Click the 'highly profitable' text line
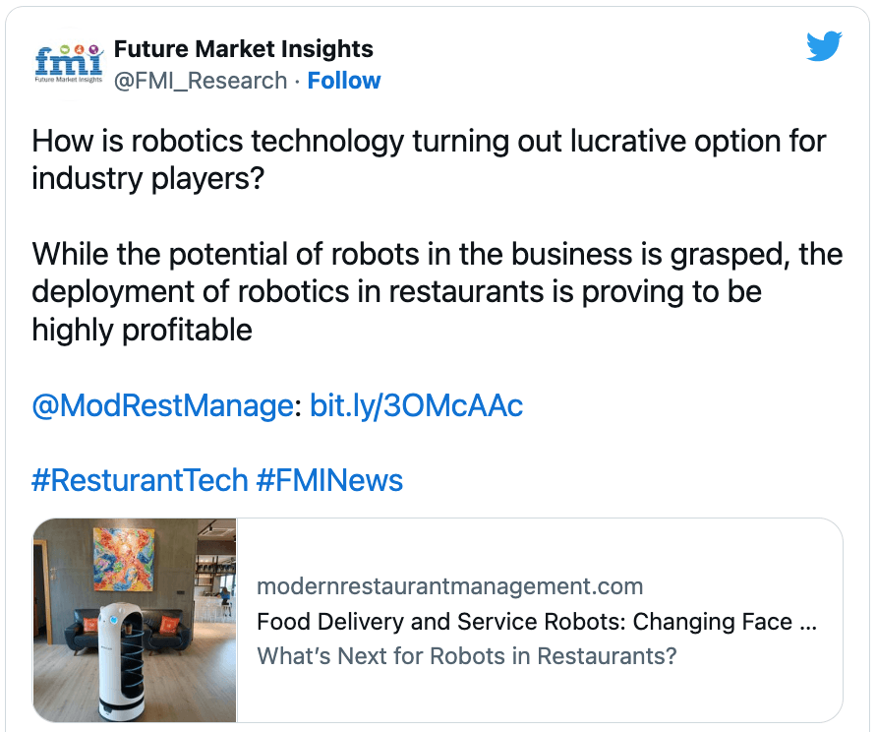 143,330
